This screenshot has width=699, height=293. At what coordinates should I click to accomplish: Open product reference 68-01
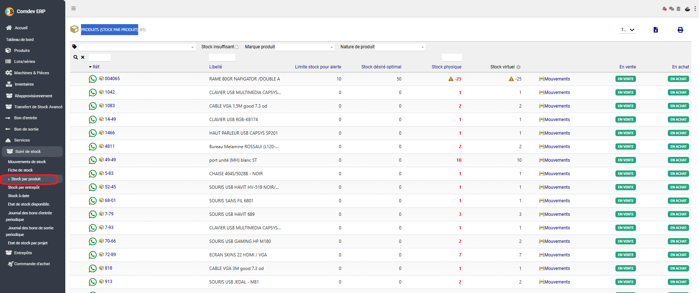click(110, 200)
